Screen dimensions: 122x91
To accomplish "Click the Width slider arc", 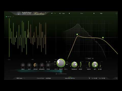I will pyautogui.click(x=89, y=65).
